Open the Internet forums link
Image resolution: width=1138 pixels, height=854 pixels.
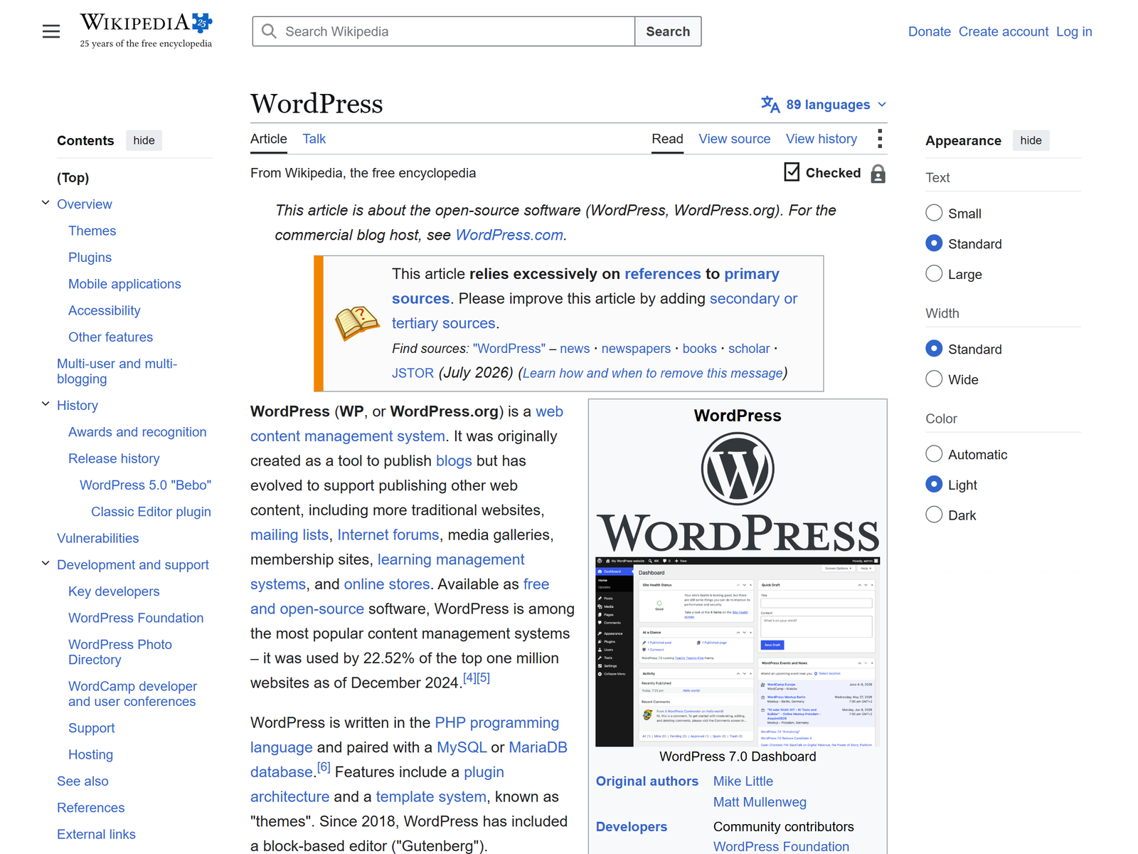tap(388, 534)
